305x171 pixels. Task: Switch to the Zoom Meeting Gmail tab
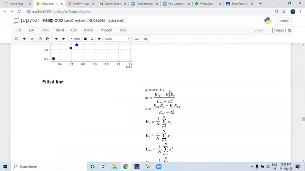(x=113, y=4)
